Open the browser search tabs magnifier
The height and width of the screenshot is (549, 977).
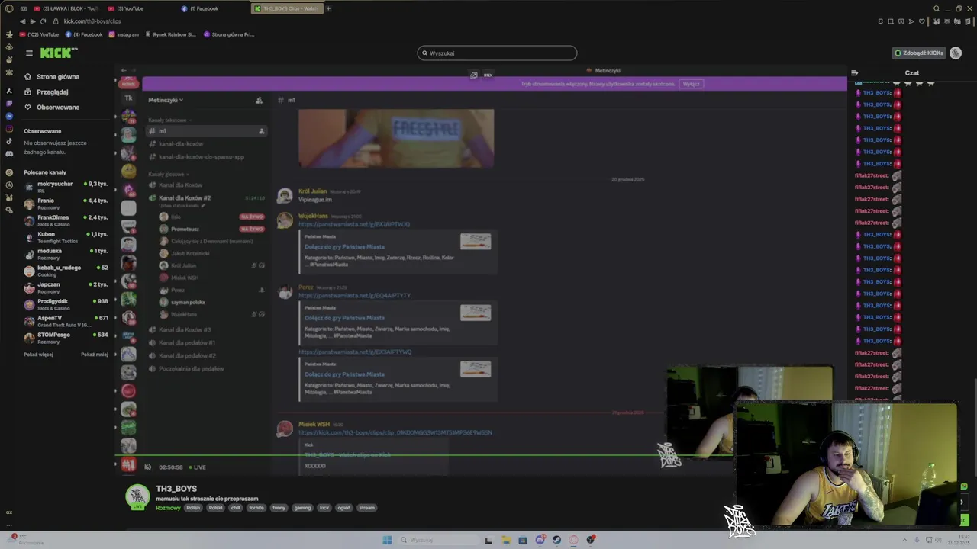click(937, 8)
